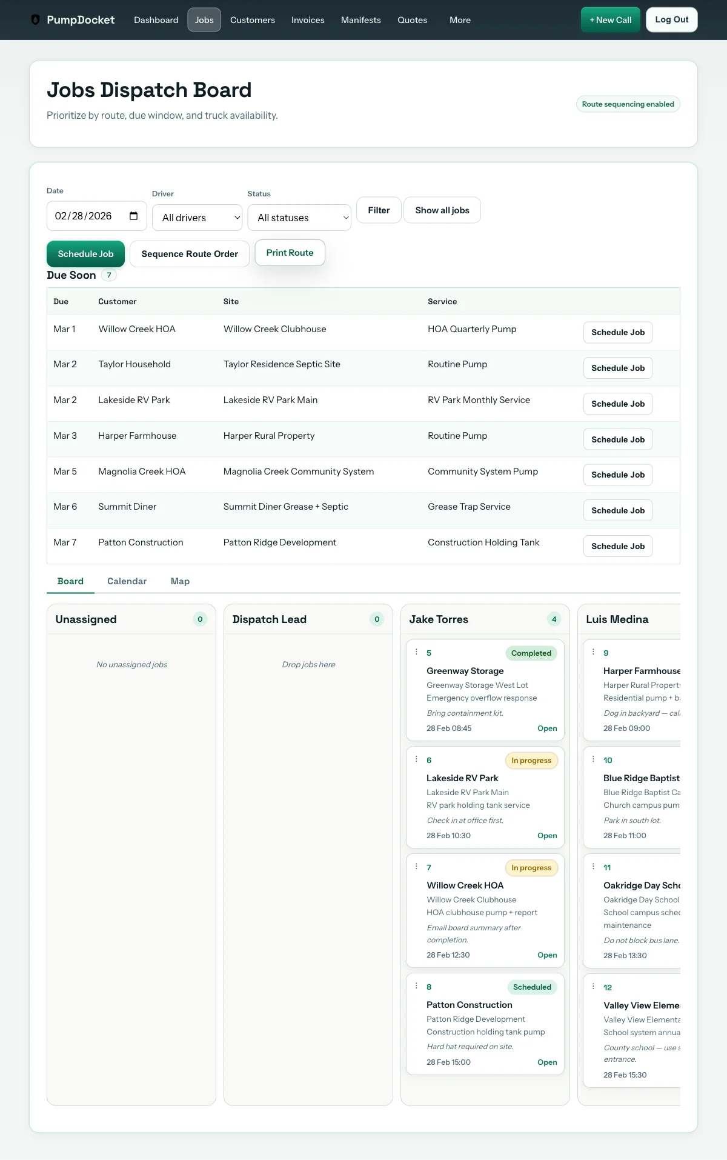Screen dimensions: 727x1160
Task: Click drag handle on job 5 Greenway Storage
Action: (416, 652)
